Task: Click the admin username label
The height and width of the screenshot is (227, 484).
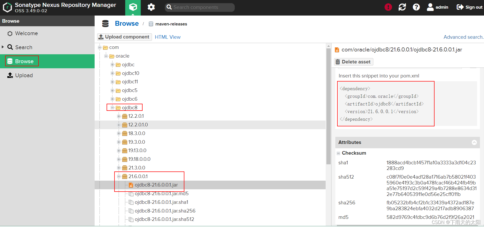Action: click(x=442, y=7)
